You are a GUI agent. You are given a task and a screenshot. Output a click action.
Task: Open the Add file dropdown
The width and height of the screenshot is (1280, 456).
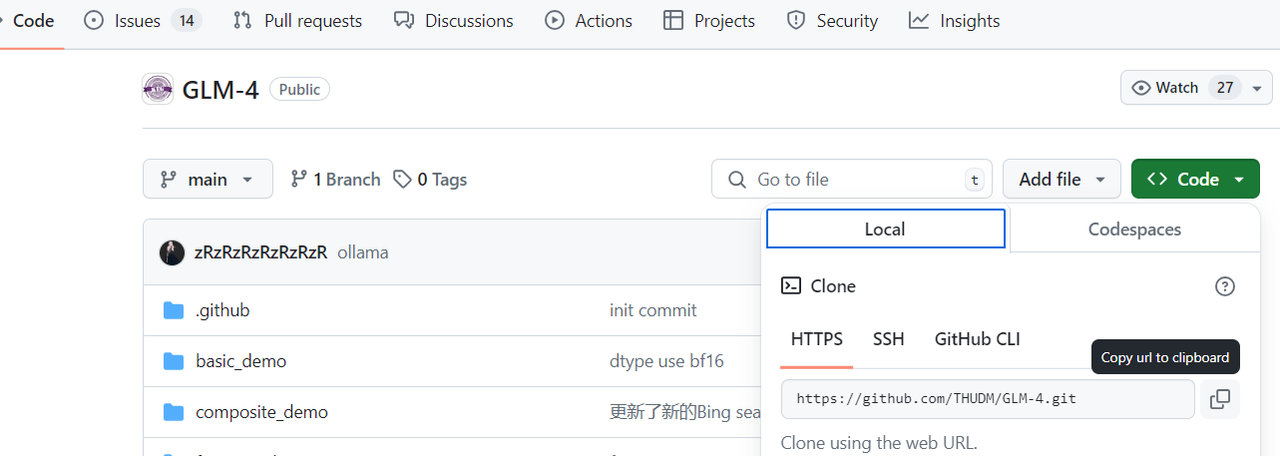(1063, 179)
